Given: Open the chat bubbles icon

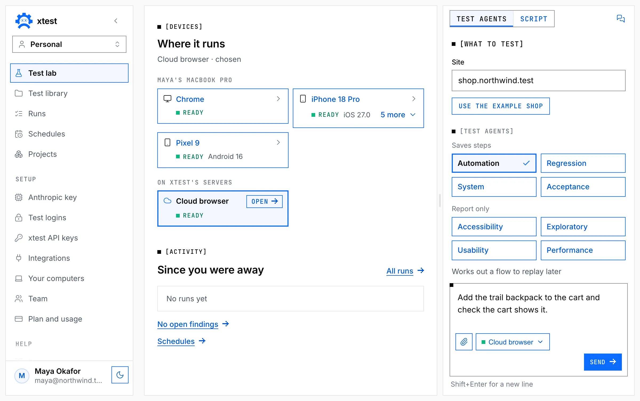Looking at the screenshot, I should [621, 19].
